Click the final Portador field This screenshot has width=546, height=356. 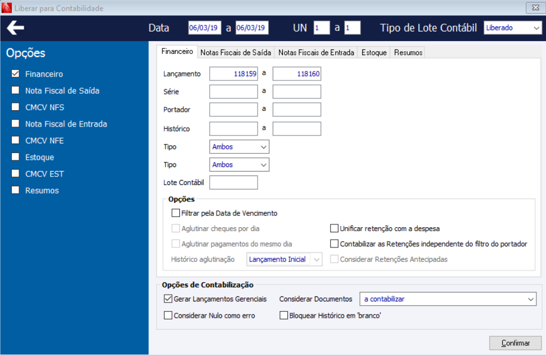point(297,109)
